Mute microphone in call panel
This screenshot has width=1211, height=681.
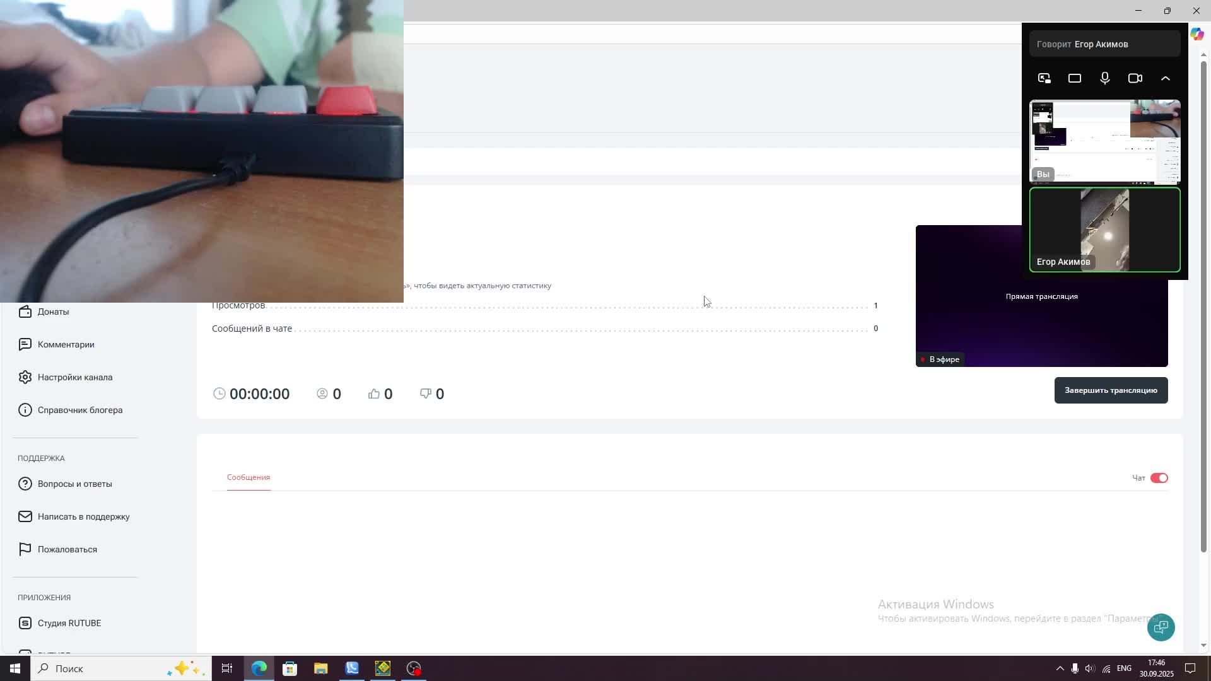(x=1105, y=78)
